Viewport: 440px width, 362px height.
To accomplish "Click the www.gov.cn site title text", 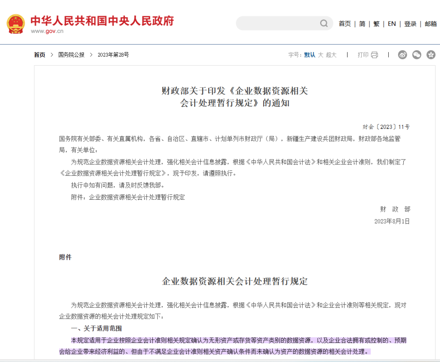I will [x=47, y=31].
